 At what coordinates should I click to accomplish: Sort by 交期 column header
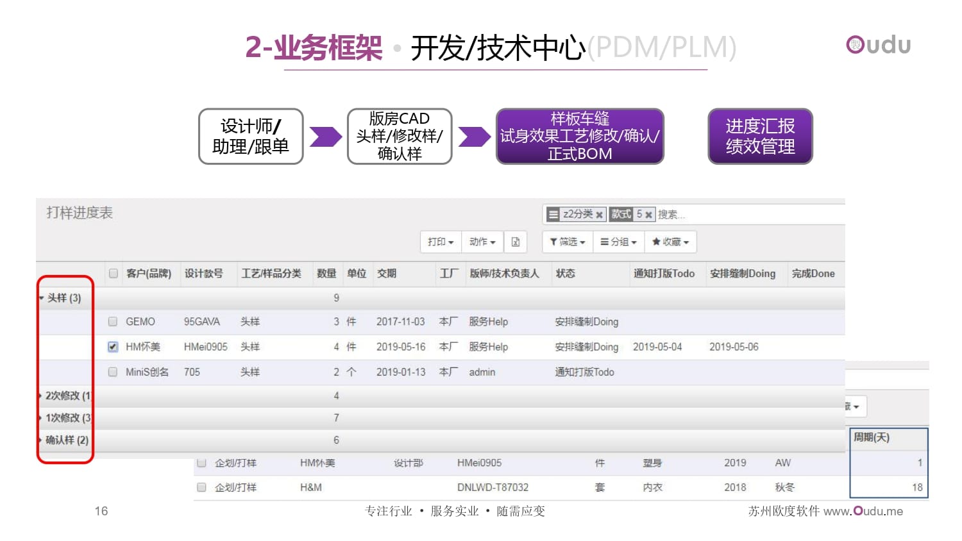pyautogui.click(x=387, y=274)
